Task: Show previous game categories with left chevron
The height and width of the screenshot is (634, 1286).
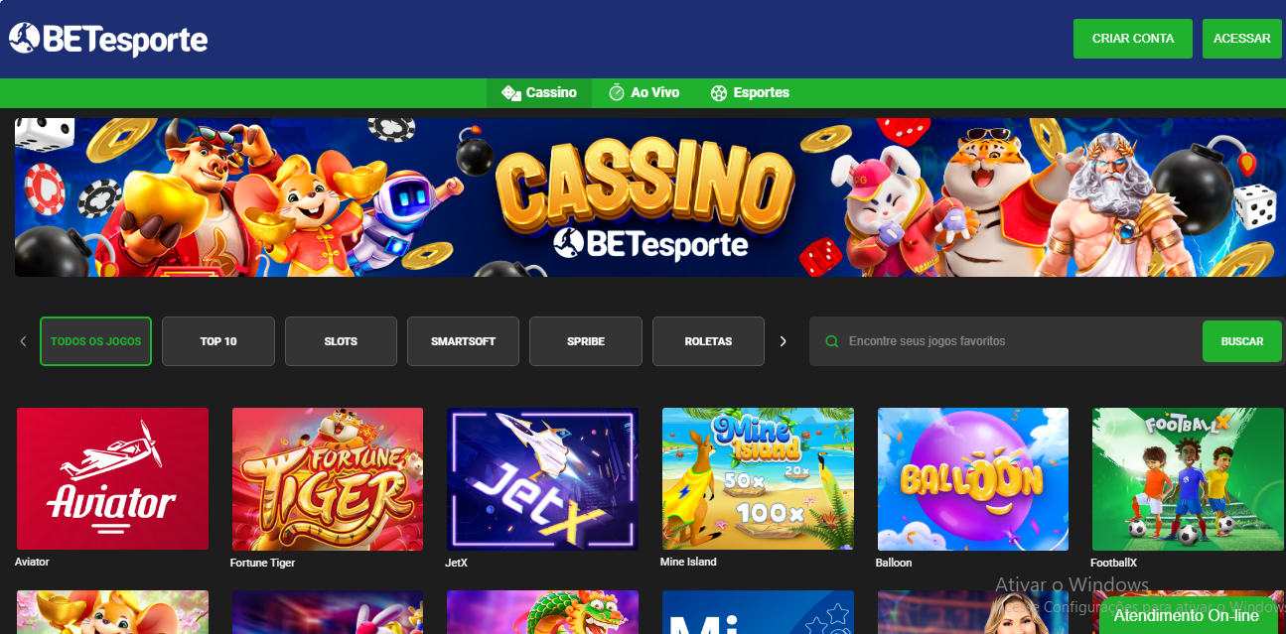Action: click(x=23, y=341)
